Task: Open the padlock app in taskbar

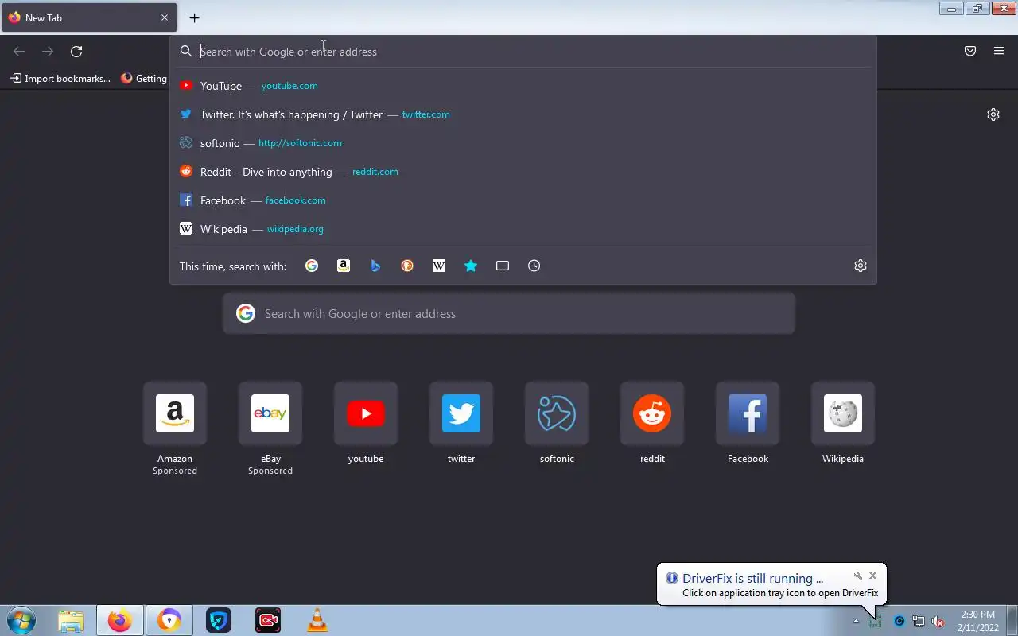Action: tap(169, 620)
